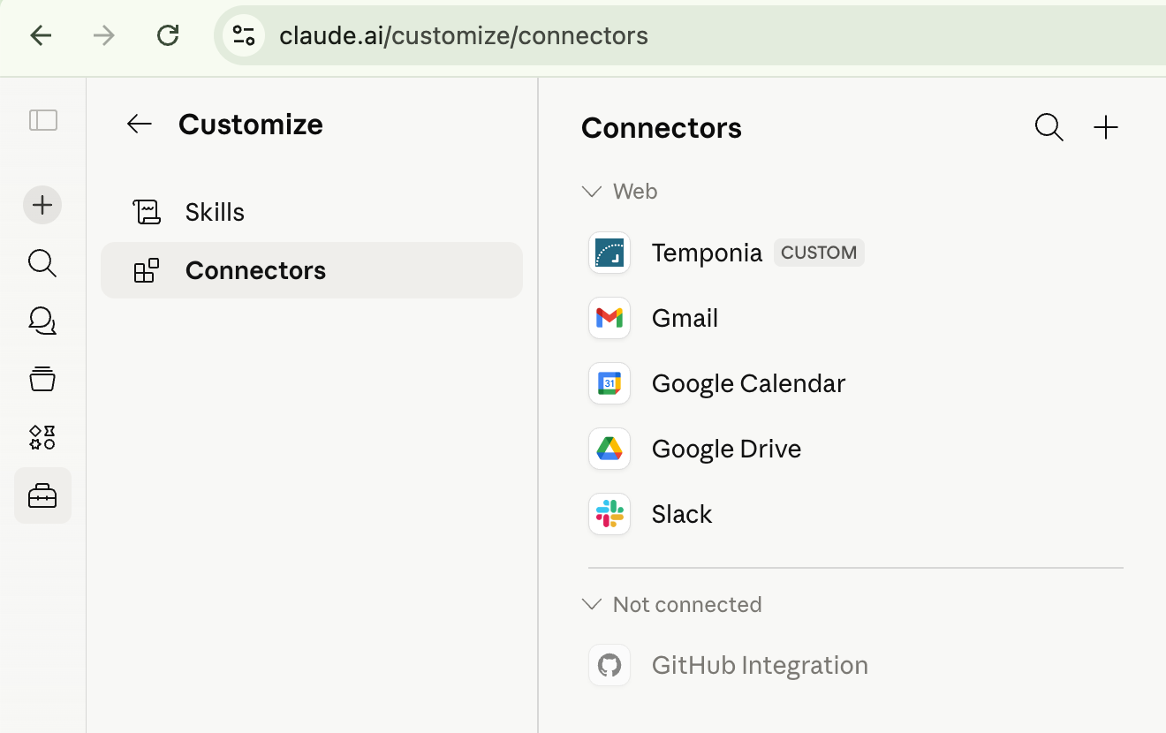1166x733 pixels.
Task: Add a new connector with plus icon
Action: (x=1106, y=128)
